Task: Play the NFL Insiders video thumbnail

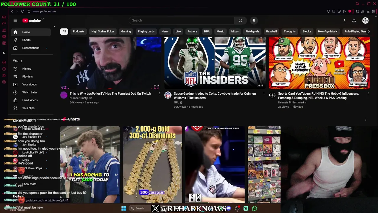Action: (215, 63)
